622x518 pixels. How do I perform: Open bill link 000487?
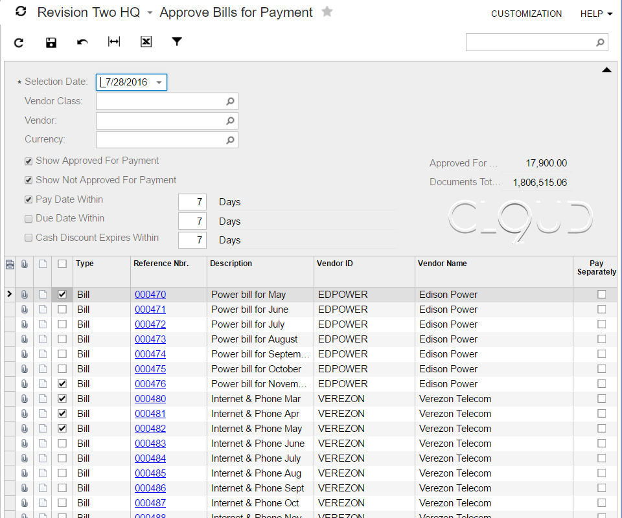coord(150,503)
